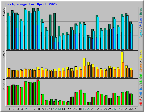The image size is (144, 112).
Task: Click day 3 on the date axis
Action: 18,109
